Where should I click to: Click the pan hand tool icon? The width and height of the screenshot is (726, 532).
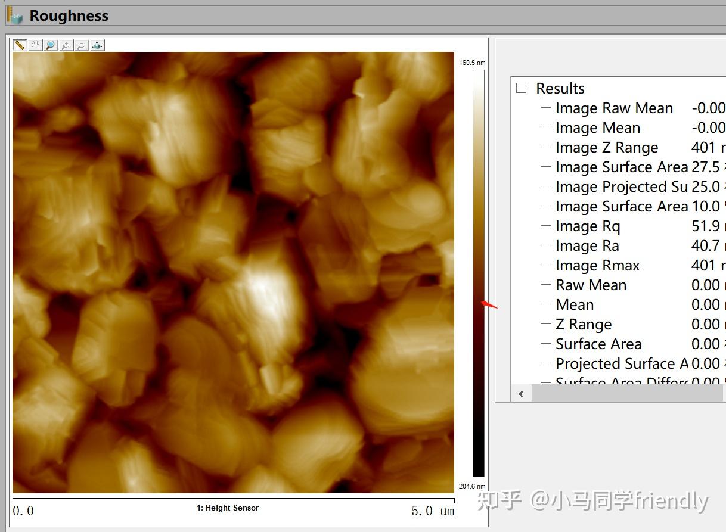coord(35,45)
